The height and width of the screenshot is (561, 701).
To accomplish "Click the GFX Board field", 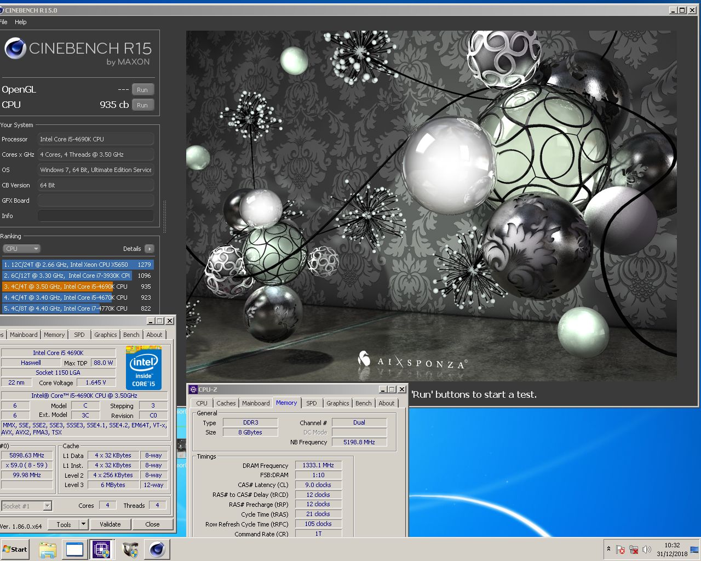I will coord(96,201).
